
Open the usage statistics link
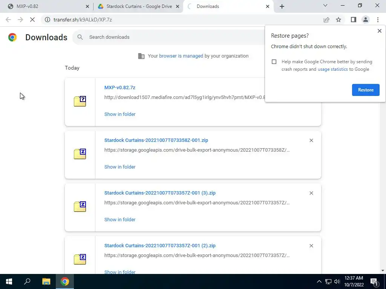[x=332, y=69]
